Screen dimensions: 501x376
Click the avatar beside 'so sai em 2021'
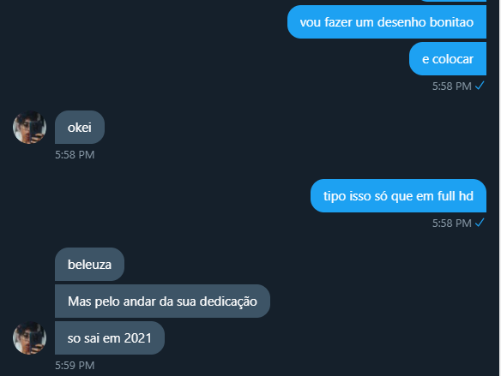tap(29, 337)
